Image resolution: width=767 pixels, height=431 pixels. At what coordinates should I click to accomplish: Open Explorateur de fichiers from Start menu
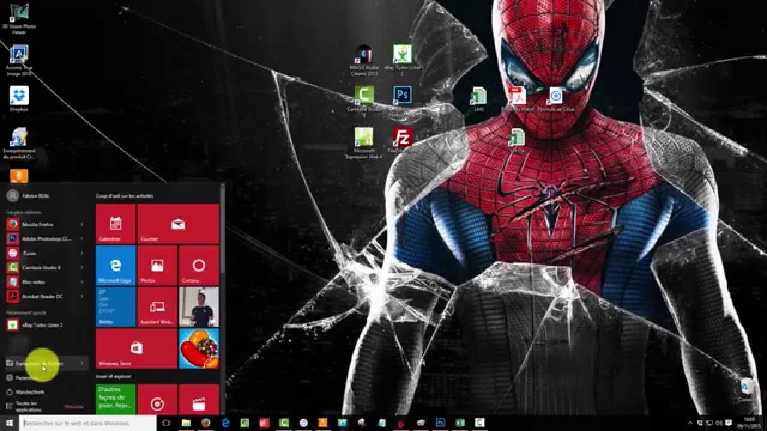[46, 363]
